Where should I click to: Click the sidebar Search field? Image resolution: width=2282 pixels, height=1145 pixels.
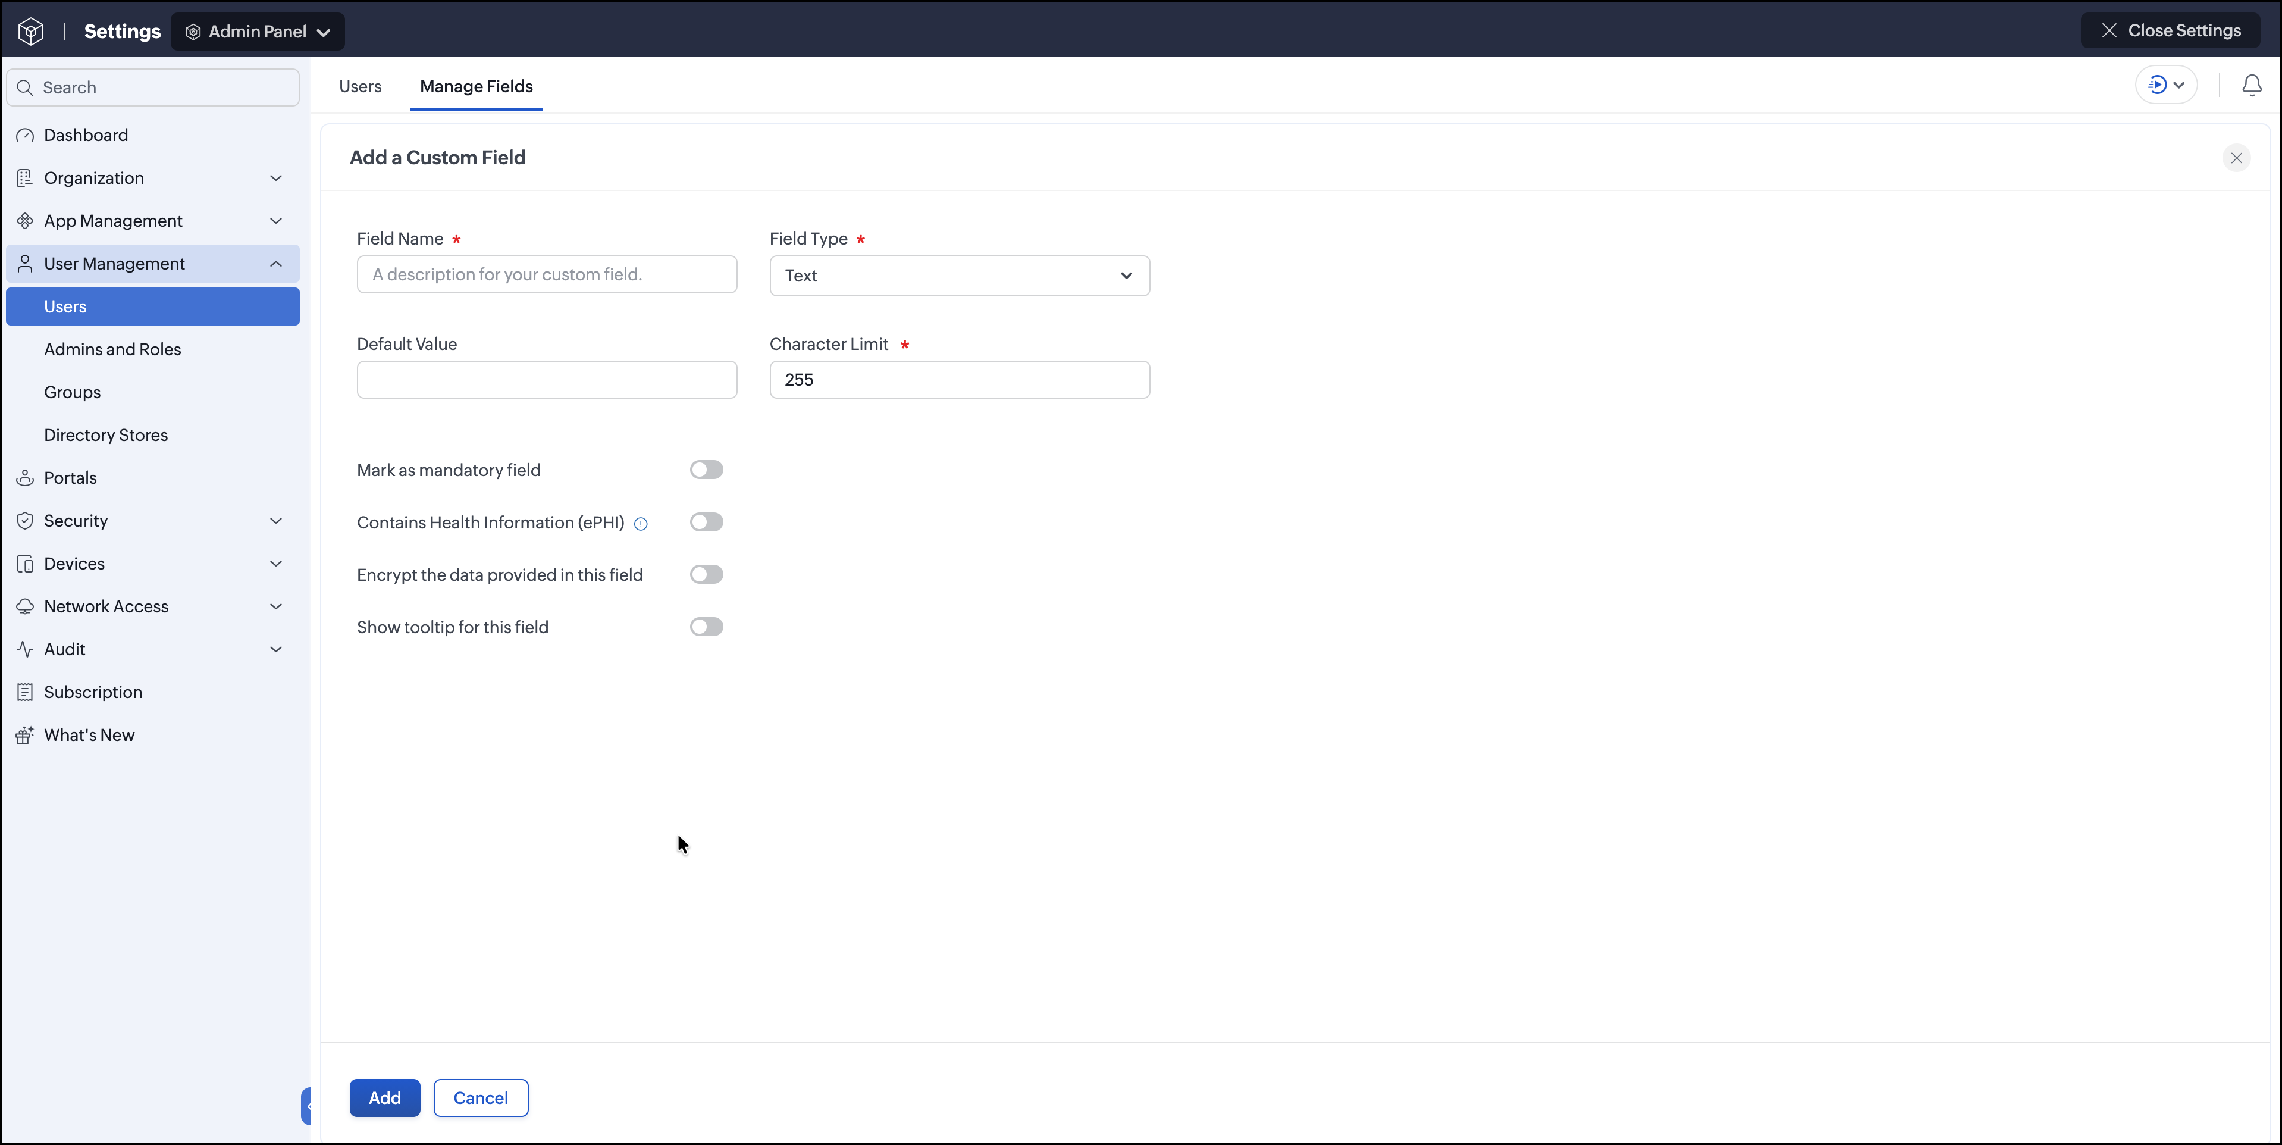153,87
